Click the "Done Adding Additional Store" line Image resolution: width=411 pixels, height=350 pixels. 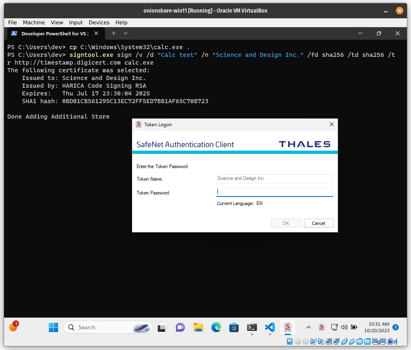tap(59, 117)
